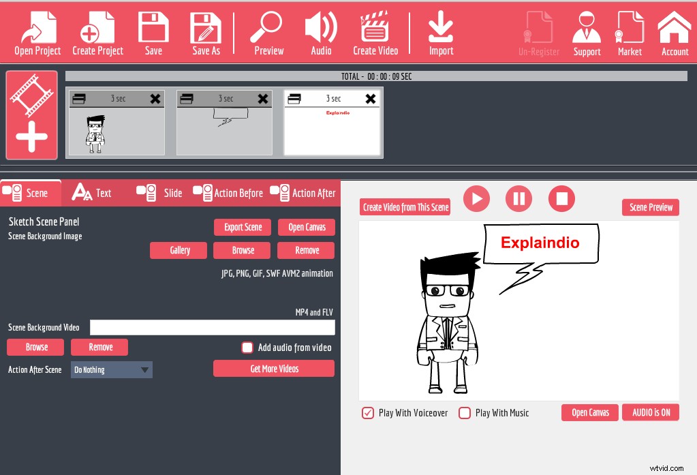The image size is (697, 475).
Task: Disable Play With Voiceover
Action: pos(368,412)
